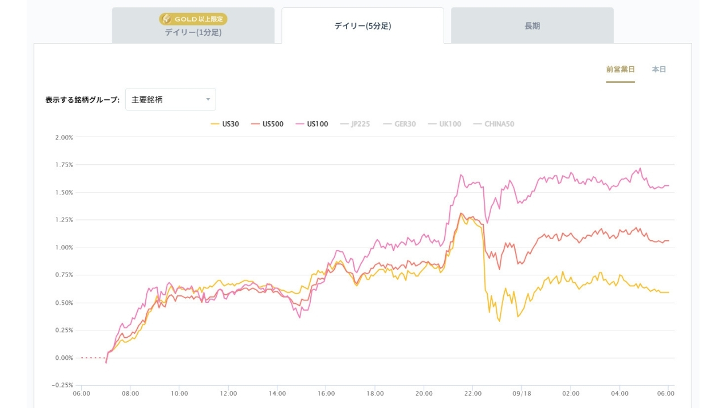Click the -0.25% y-axis label

pos(63,385)
